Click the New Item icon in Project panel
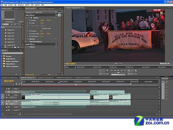This screenshot has height=130, width=173. tap(18, 47)
